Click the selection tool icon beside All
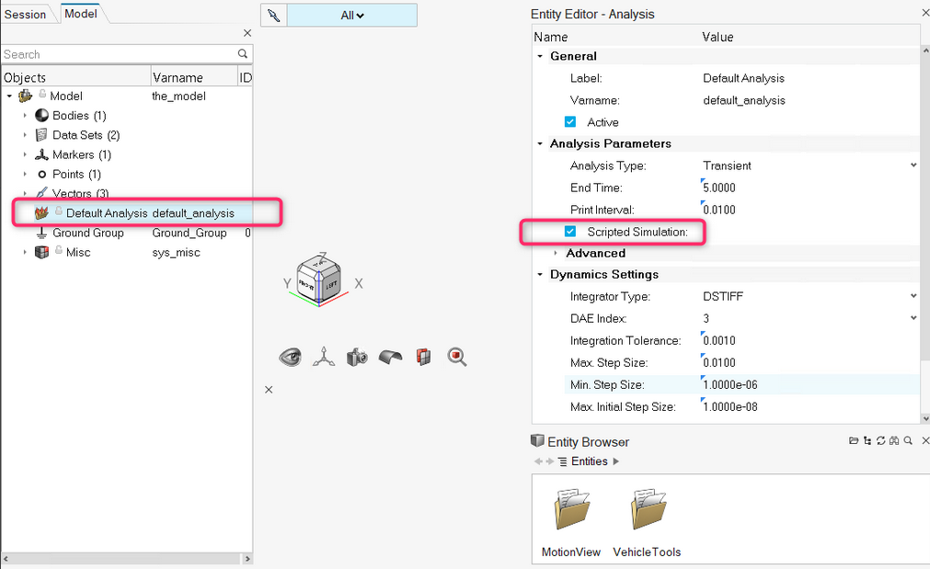The image size is (930, 569). pyautogui.click(x=274, y=16)
